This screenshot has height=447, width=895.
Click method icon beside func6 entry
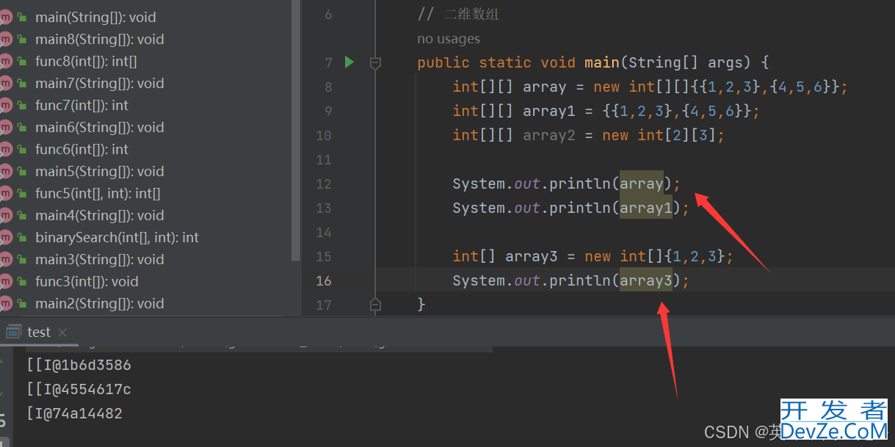coord(6,149)
